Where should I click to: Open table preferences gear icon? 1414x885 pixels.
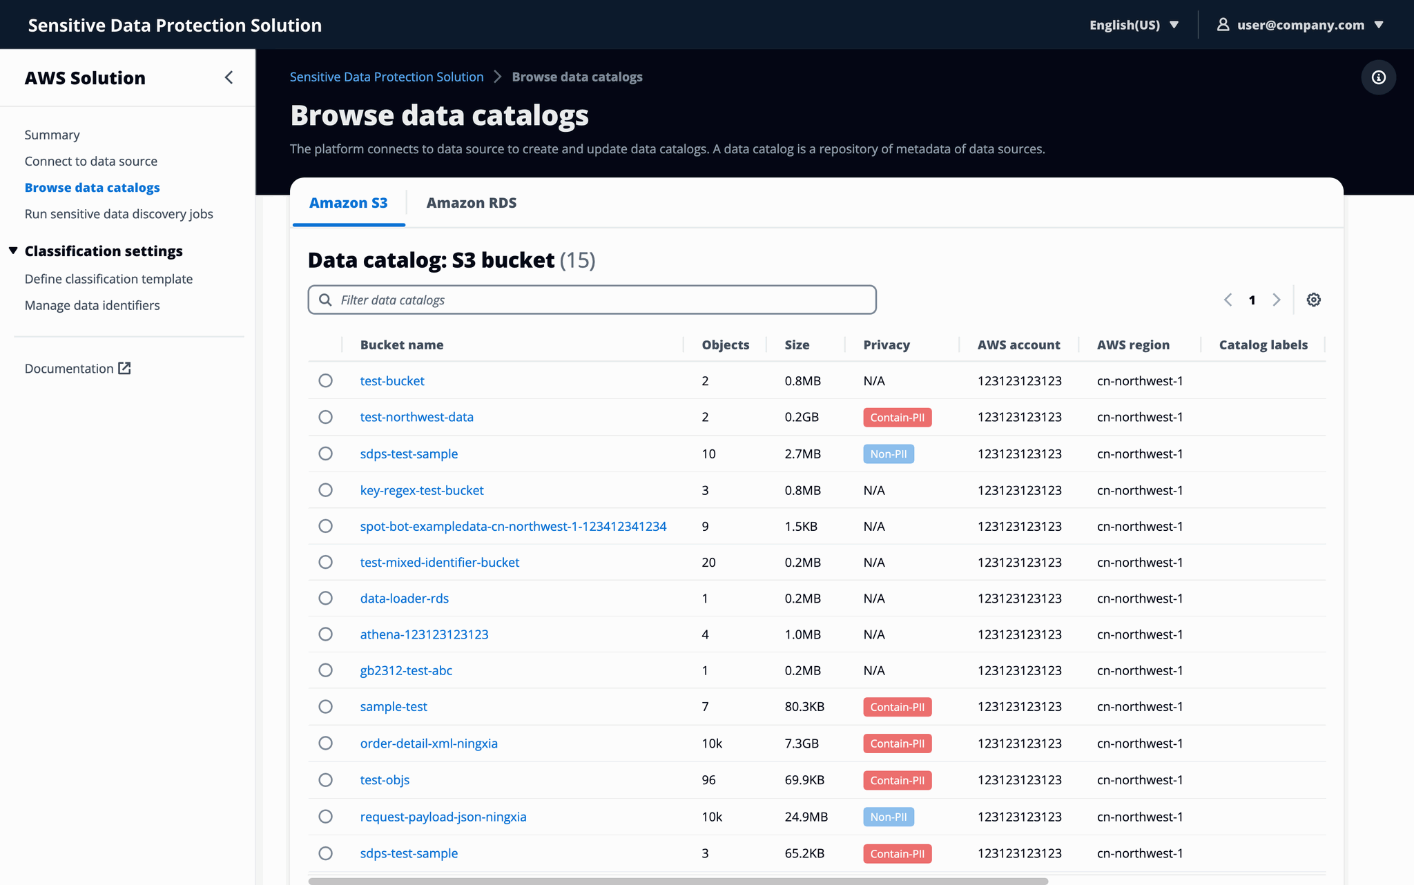click(1313, 300)
